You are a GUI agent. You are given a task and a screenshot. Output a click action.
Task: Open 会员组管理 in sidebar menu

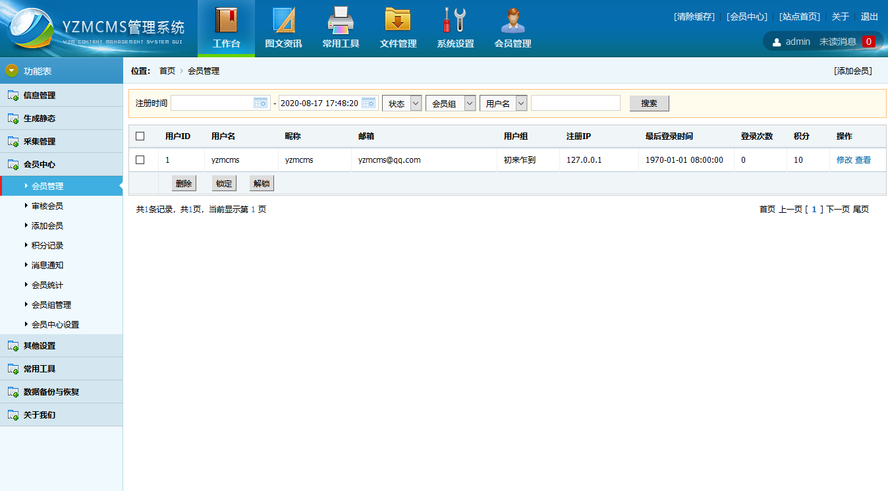pyautogui.click(x=51, y=305)
